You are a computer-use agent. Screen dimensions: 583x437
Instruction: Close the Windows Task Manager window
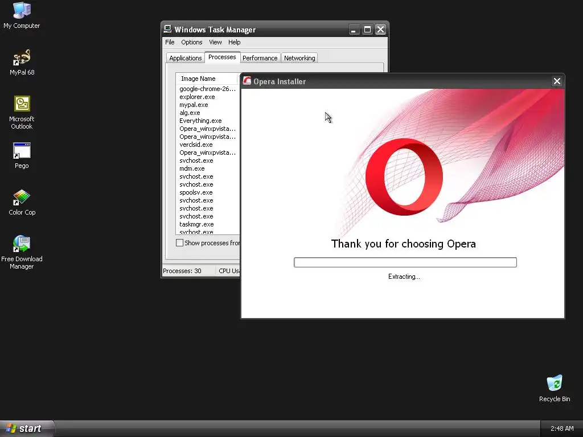380,30
